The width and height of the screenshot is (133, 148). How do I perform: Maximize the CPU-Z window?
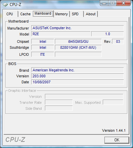pyautogui.click(x=112, y=3)
